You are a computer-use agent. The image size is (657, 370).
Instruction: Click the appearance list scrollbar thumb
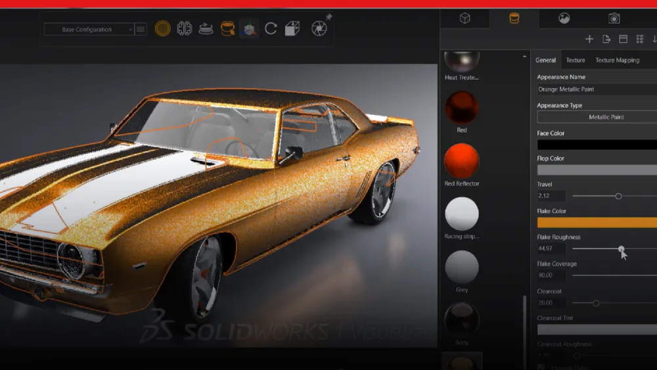[x=524, y=333]
